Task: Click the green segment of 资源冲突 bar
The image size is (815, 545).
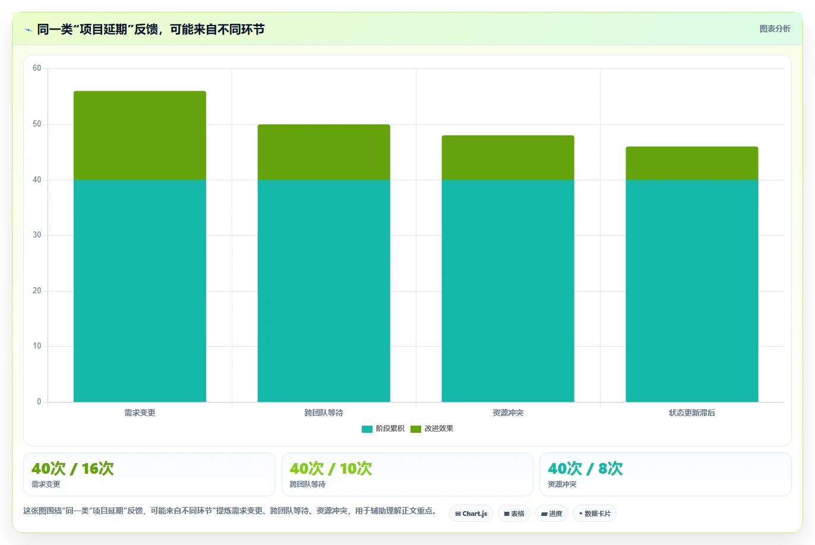Action: point(508,157)
